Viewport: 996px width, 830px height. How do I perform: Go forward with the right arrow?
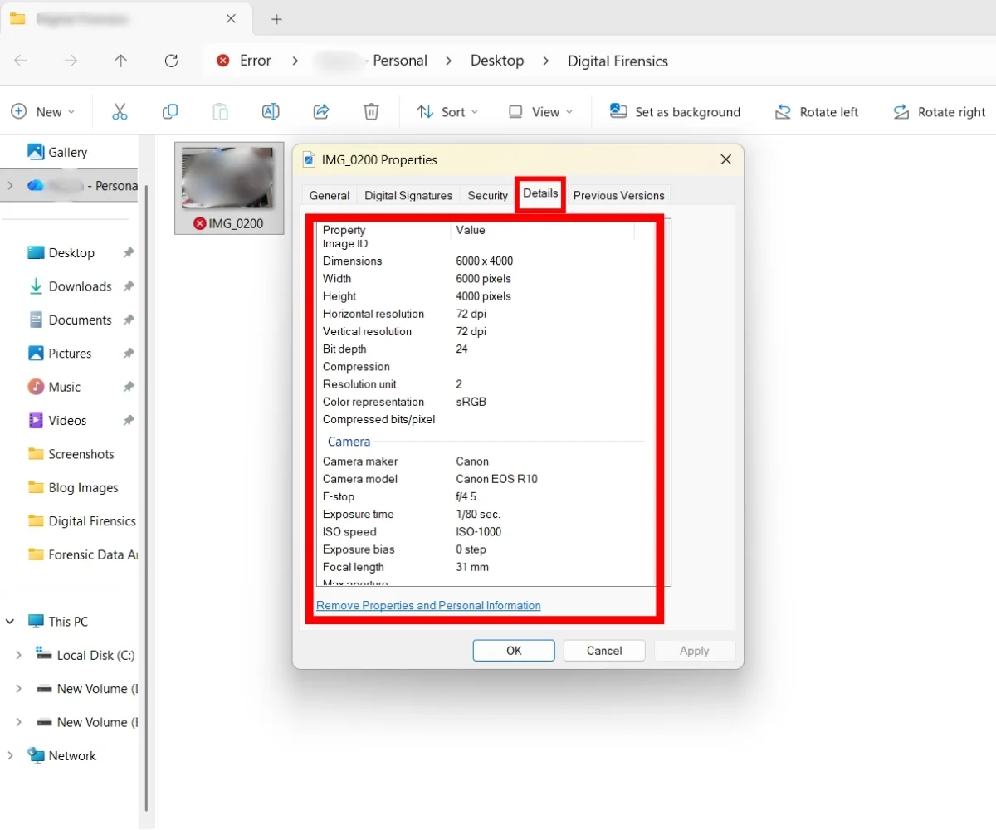[71, 61]
